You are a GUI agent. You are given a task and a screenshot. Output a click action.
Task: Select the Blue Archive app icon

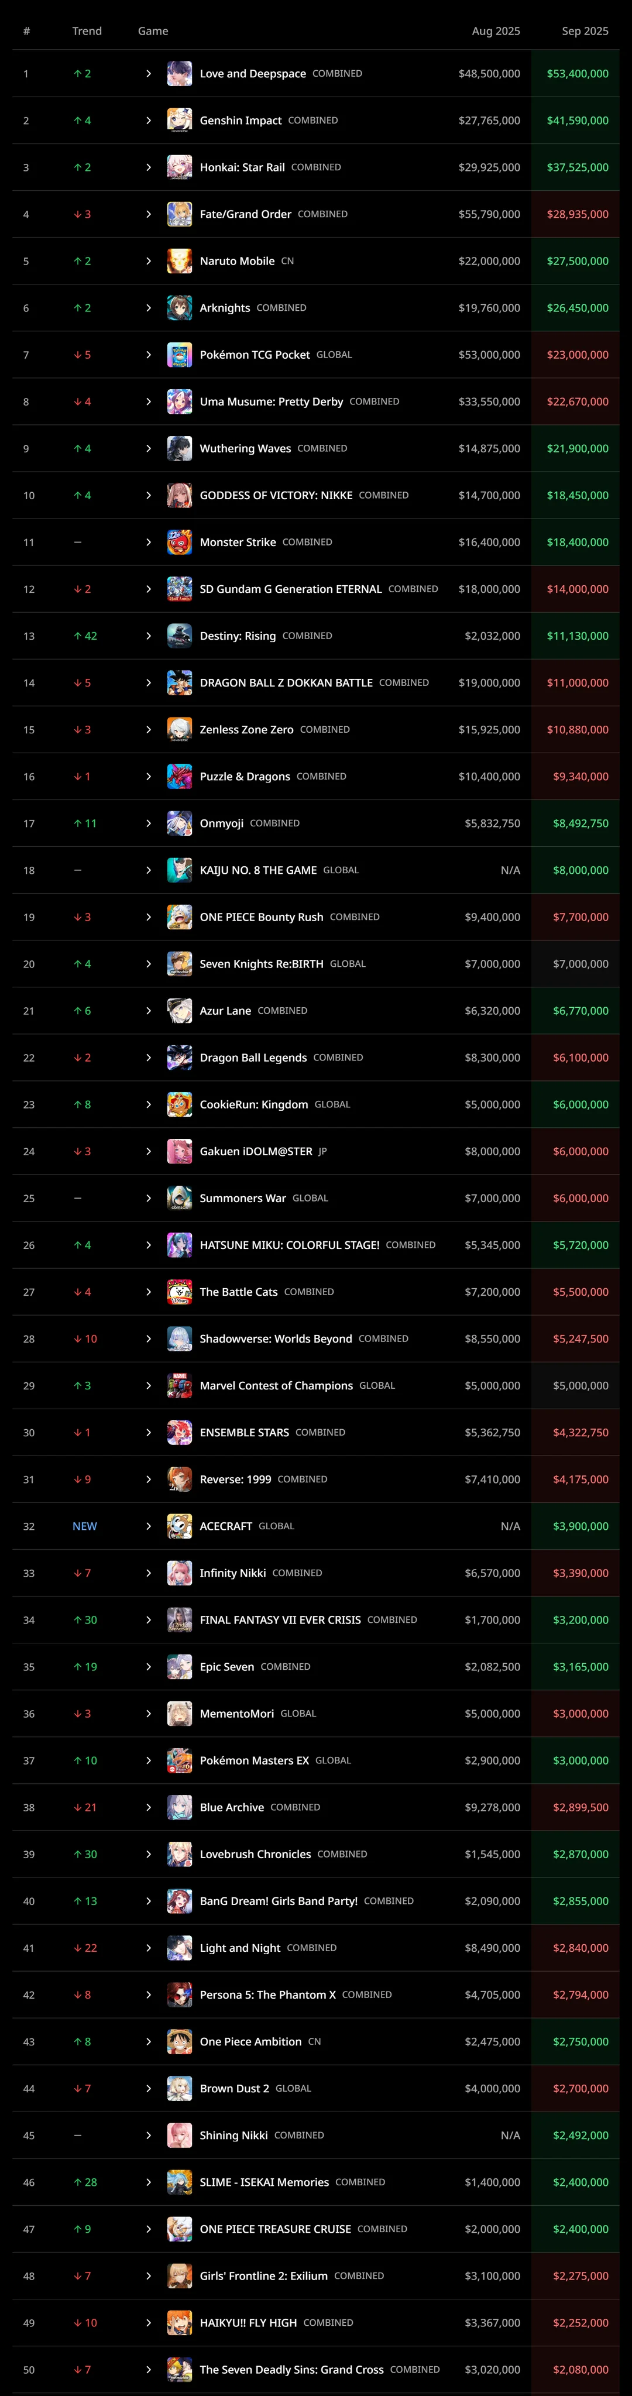pyautogui.click(x=180, y=1807)
